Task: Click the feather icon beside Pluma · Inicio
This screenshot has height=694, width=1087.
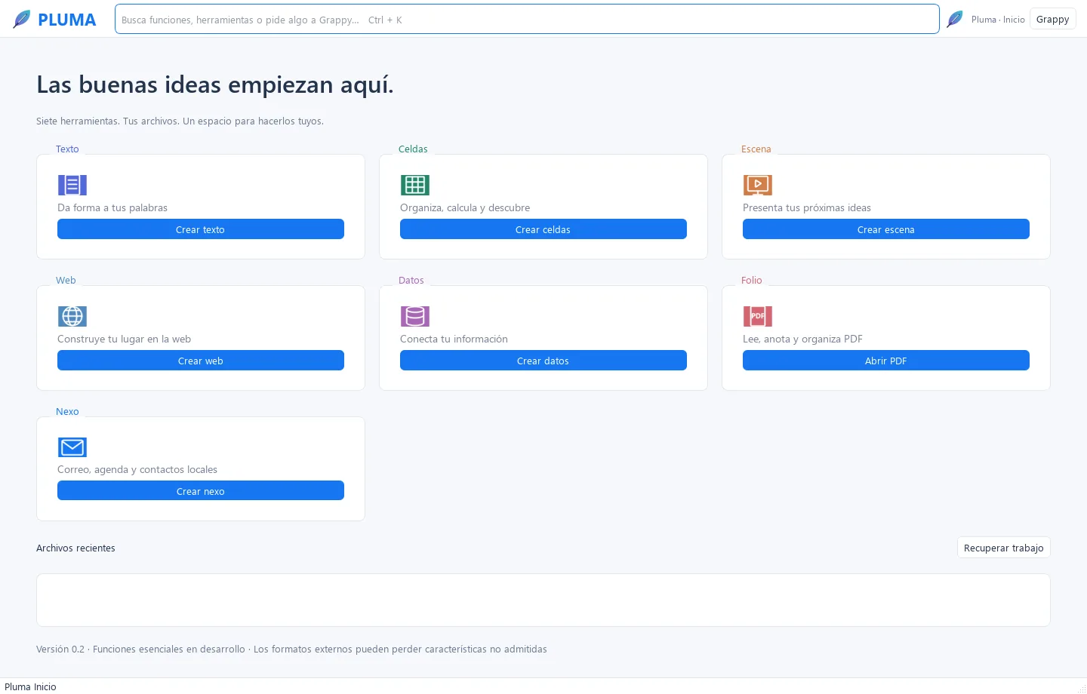Action: coord(955,19)
